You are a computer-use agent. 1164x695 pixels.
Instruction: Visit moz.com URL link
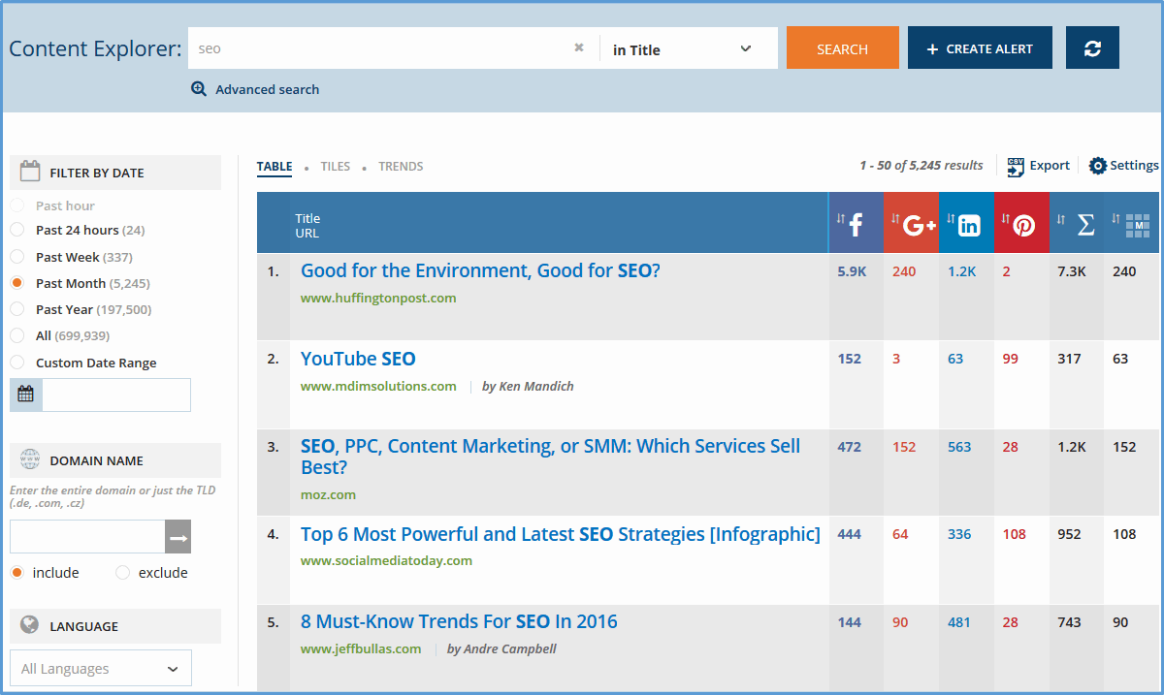328,494
